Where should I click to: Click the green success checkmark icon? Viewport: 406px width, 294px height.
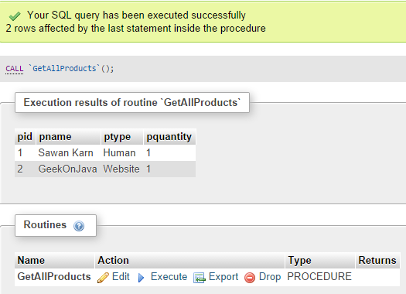pos(15,16)
